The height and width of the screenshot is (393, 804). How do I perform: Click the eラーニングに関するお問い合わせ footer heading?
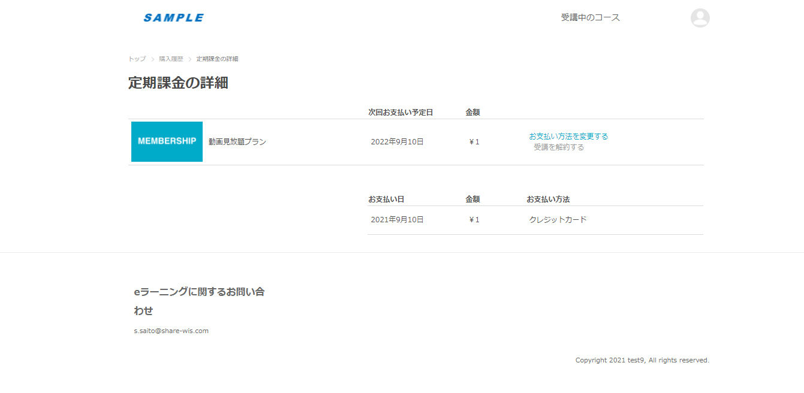tap(199, 301)
